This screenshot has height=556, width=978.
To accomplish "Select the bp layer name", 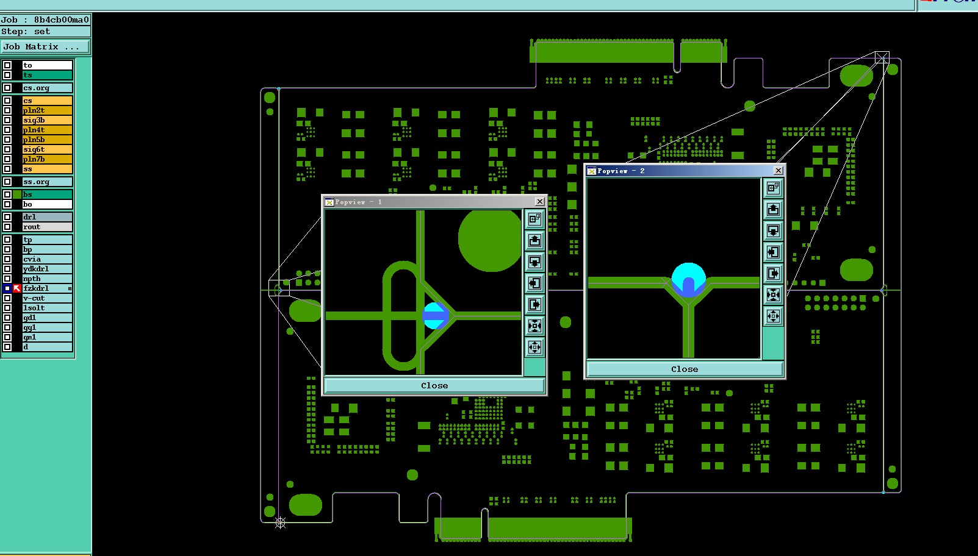I will [47, 249].
